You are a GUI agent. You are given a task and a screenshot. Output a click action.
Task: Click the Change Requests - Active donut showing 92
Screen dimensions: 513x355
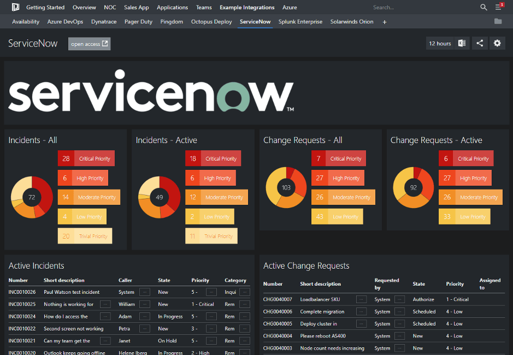(414, 187)
